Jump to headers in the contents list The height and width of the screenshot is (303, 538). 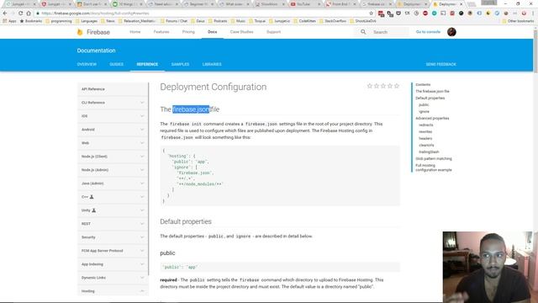pos(425,138)
